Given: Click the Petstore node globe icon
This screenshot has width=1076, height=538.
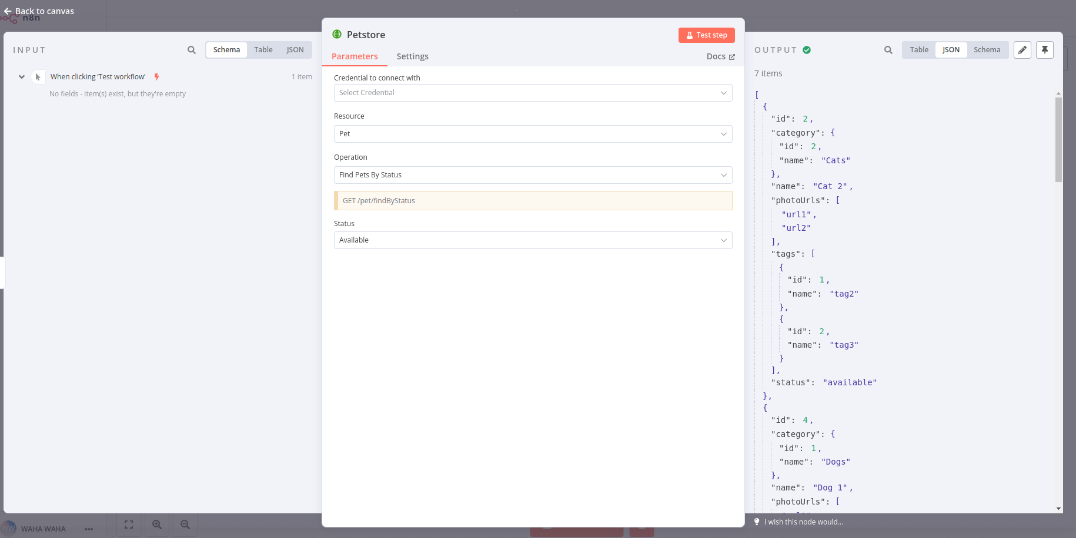Looking at the screenshot, I should 337,34.
